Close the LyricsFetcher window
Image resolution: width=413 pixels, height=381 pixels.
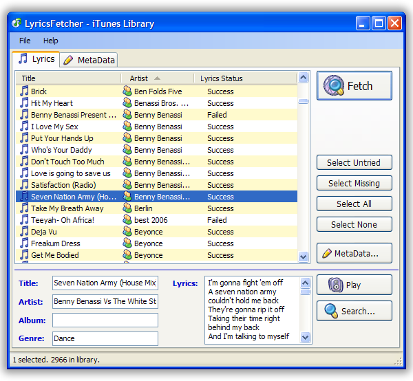point(395,23)
